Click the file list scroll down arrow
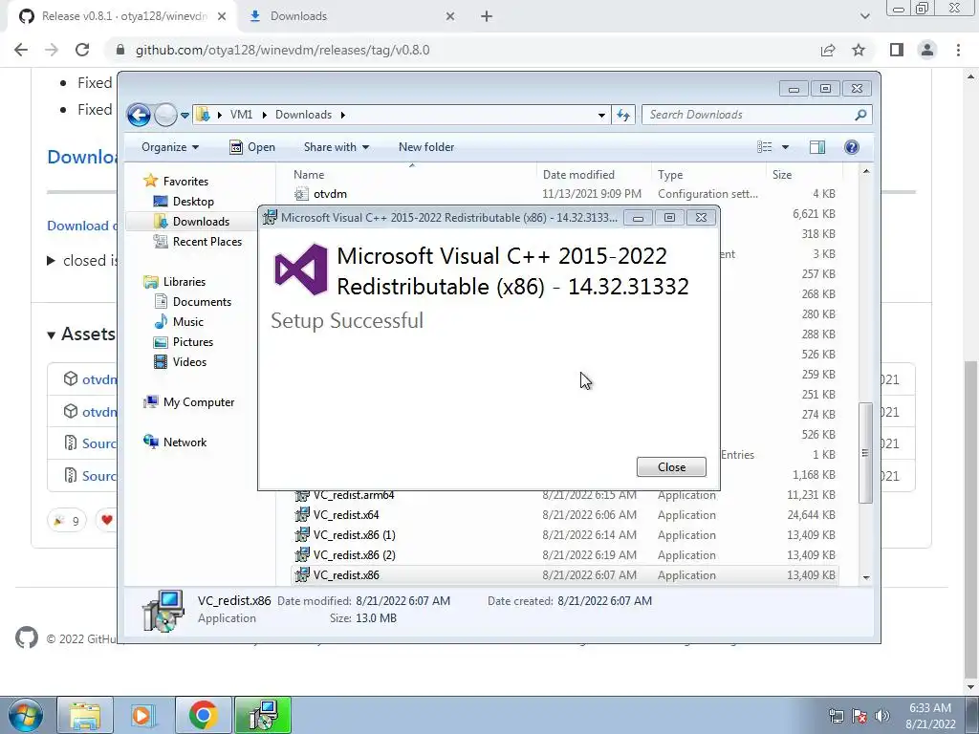 pyautogui.click(x=866, y=577)
